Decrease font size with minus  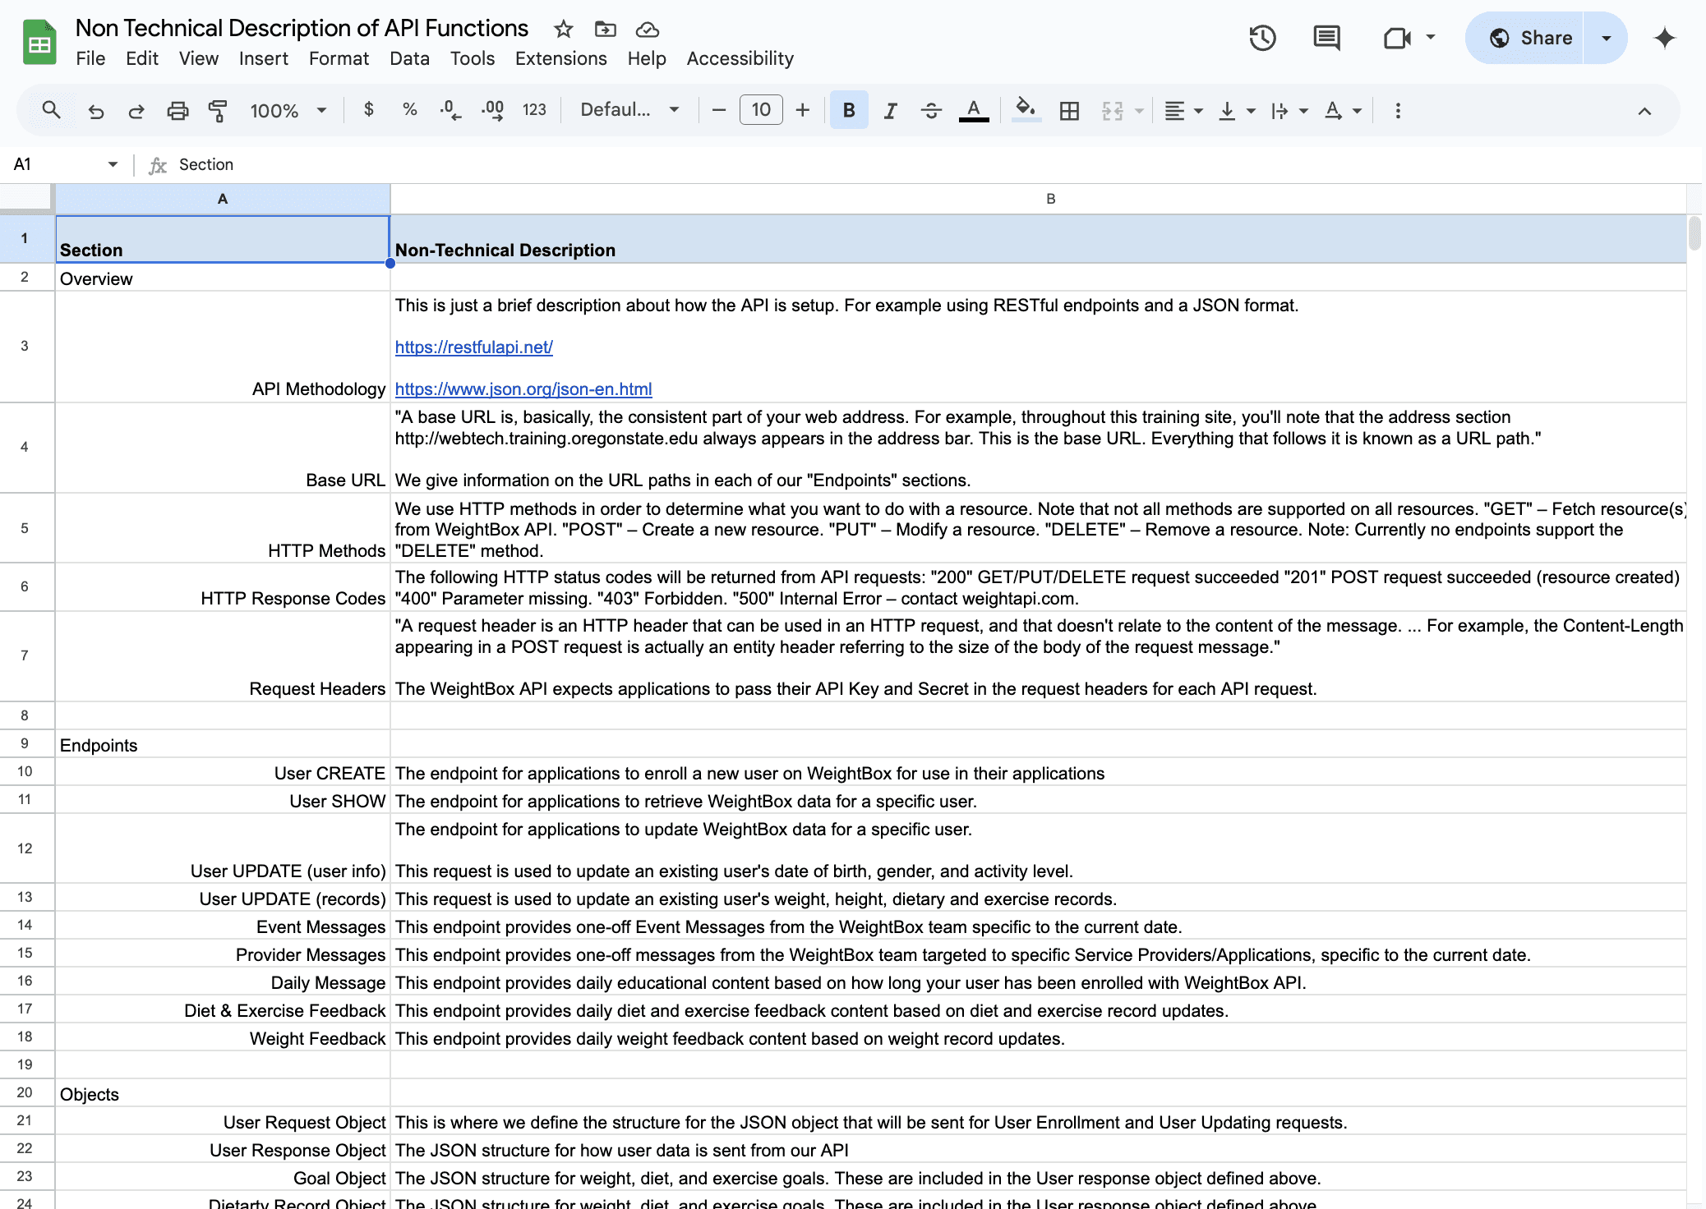pyautogui.click(x=719, y=110)
